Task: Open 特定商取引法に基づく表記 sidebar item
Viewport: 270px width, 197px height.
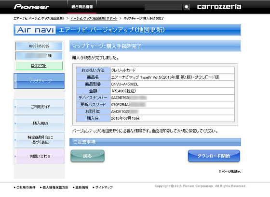Action: [x=39, y=140]
